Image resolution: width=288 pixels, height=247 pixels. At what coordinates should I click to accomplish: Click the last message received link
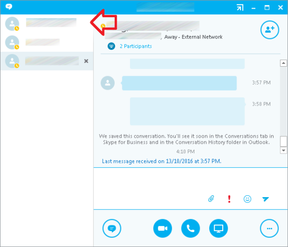click(161, 161)
